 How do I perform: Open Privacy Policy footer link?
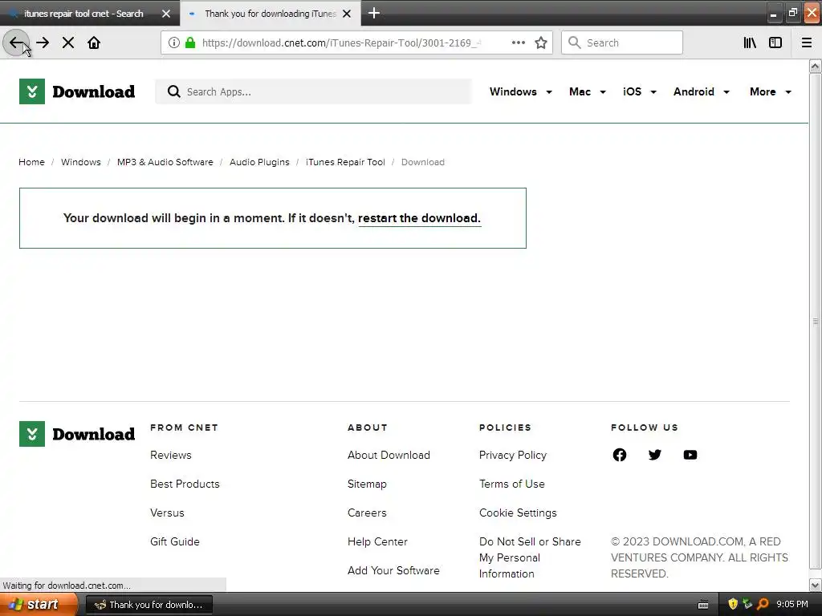click(x=513, y=456)
